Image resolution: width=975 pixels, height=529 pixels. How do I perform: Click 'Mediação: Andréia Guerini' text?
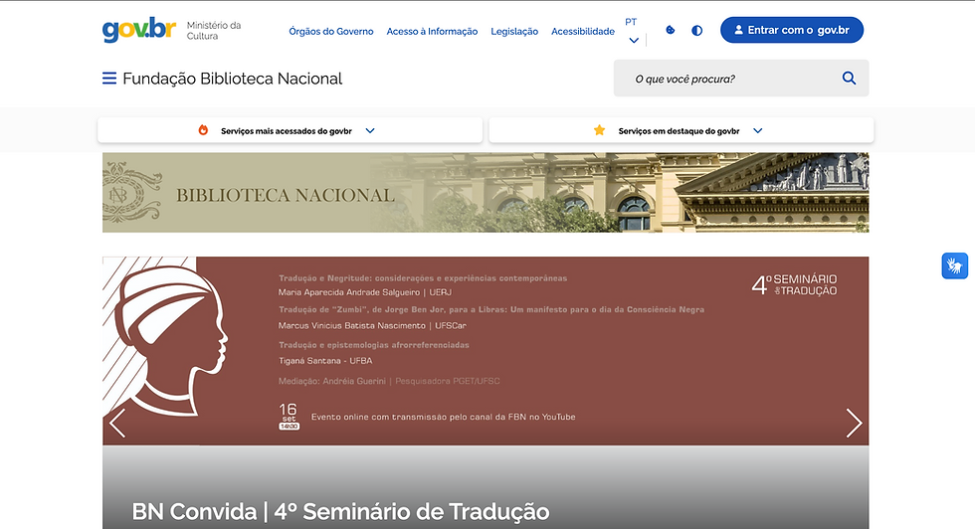[332, 381]
